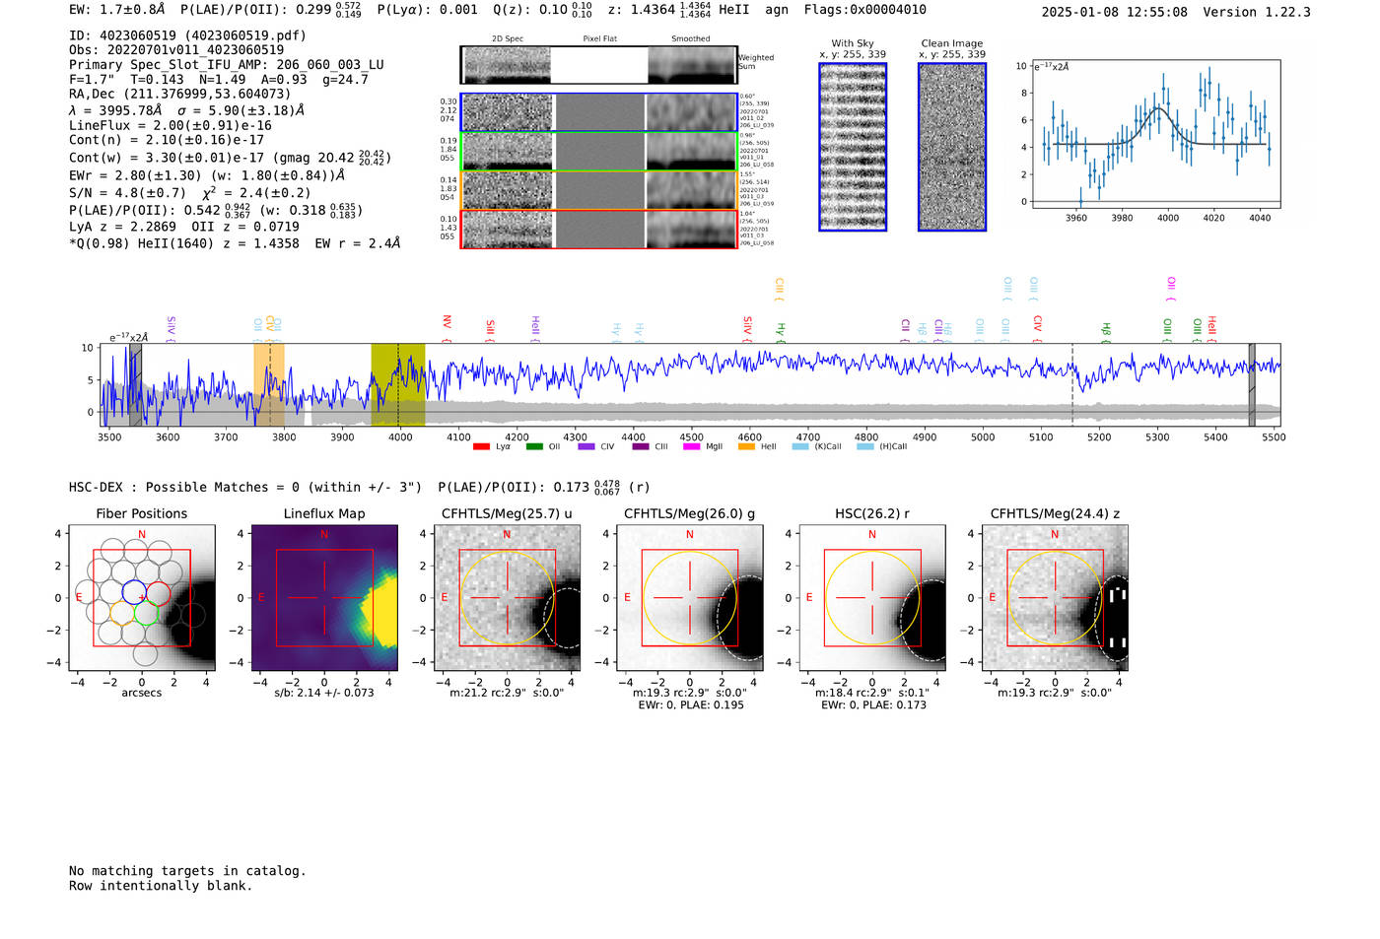1380x939 pixels.
Task: Click the LineFlux = 2.00(±0.91)e-16 text
Action: tap(171, 125)
